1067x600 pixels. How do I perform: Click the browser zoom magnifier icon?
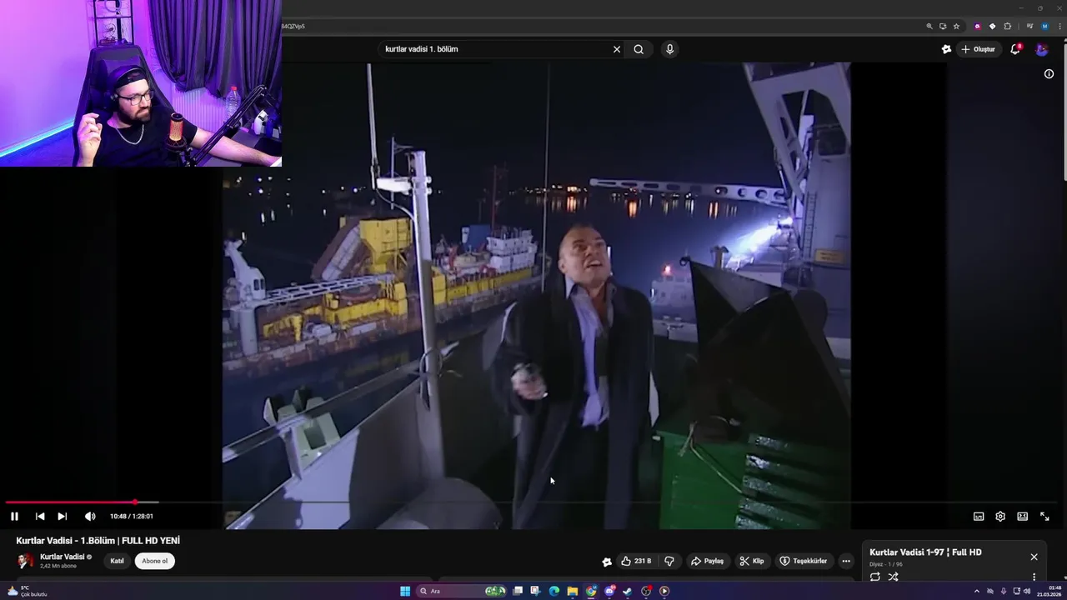[929, 26]
